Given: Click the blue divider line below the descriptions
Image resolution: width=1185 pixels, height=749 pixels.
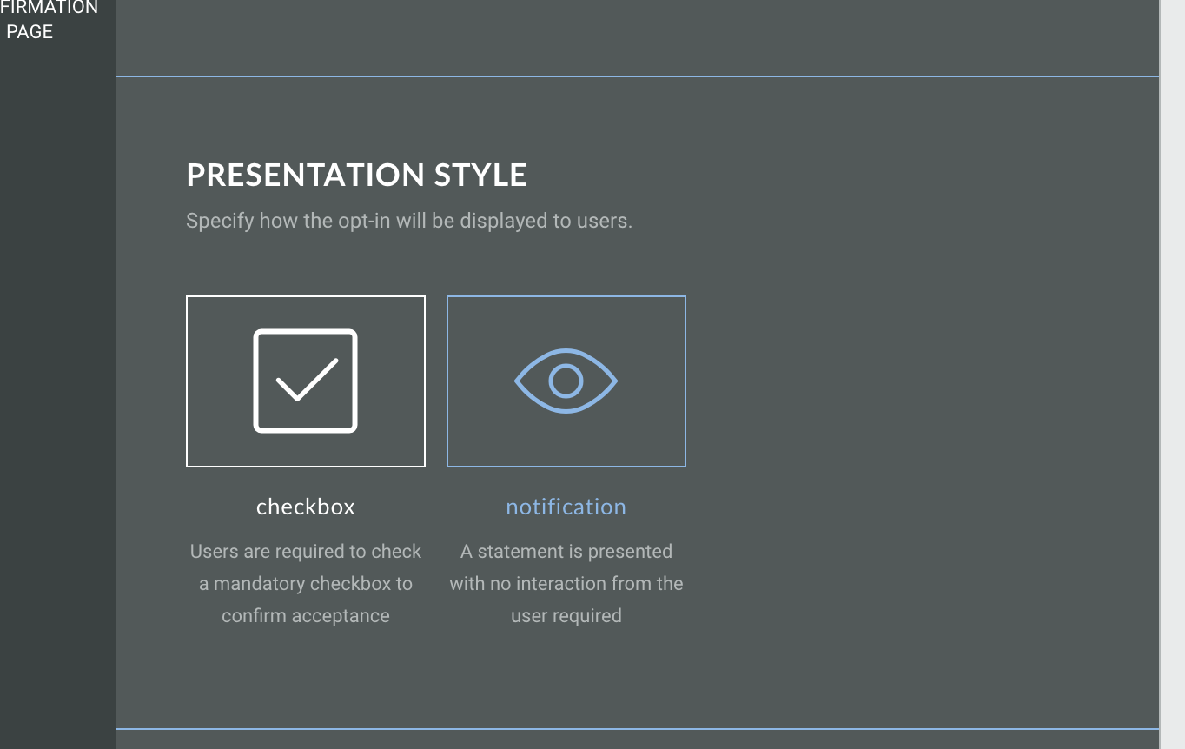Looking at the screenshot, I should tap(637, 728).
